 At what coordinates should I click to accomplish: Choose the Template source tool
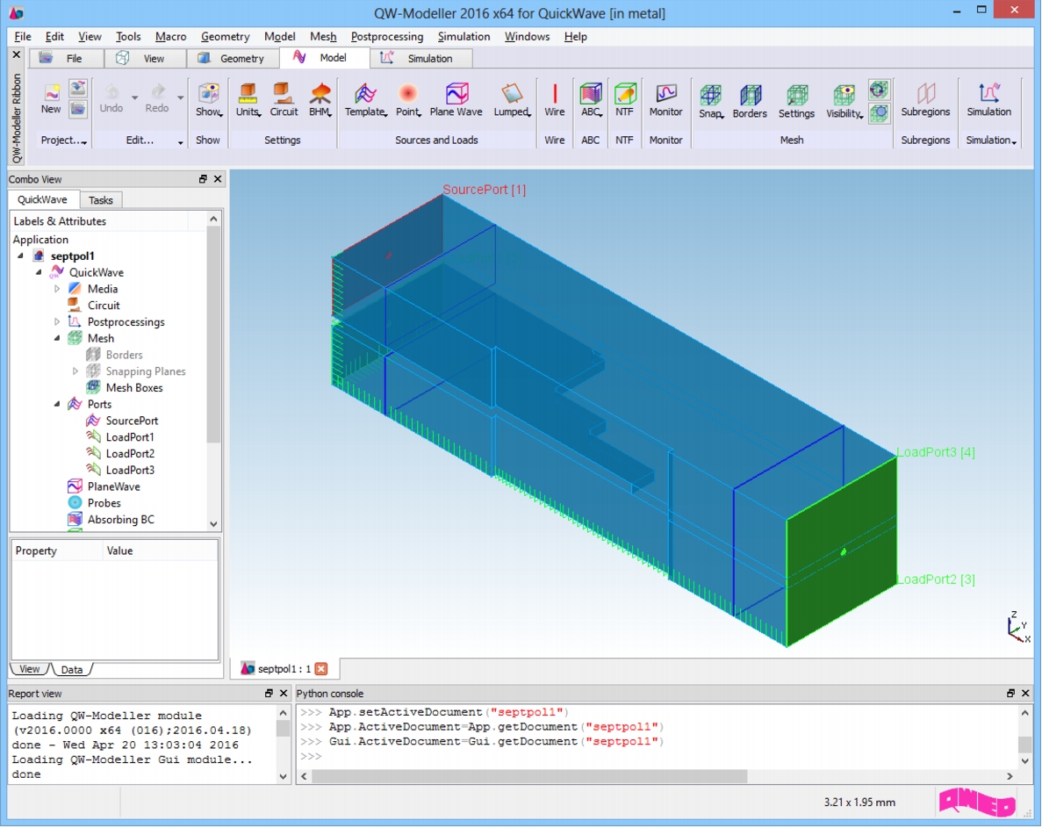click(x=365, y=100)
